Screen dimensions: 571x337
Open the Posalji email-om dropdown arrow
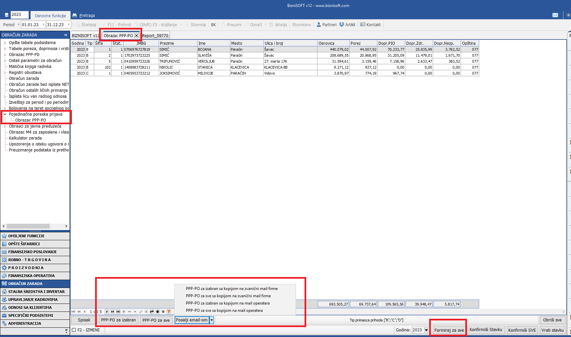pos(211,320)
